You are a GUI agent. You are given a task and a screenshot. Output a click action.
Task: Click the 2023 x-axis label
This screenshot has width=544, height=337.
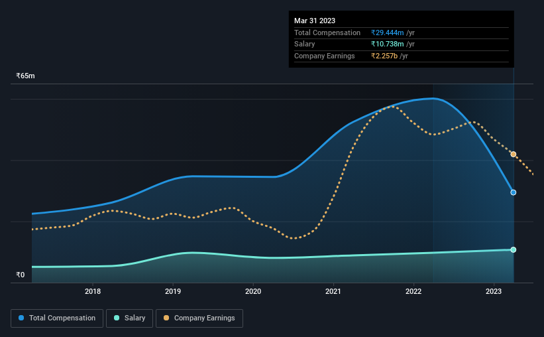pos(494,291)
